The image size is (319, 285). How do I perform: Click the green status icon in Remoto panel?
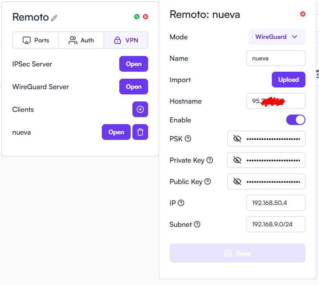pos(137,17)
